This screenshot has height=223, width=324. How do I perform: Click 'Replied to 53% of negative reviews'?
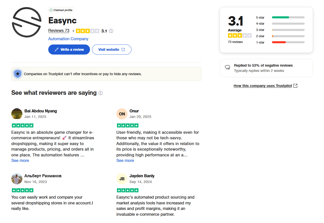click(x=263, y=65)
